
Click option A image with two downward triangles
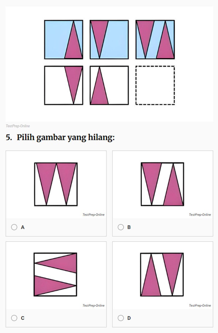(x=56, y=184)
